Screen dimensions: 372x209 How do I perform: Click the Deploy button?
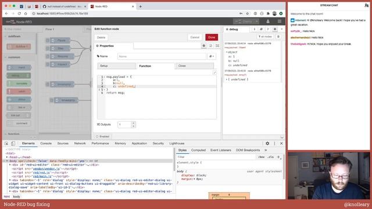(244, 21)
